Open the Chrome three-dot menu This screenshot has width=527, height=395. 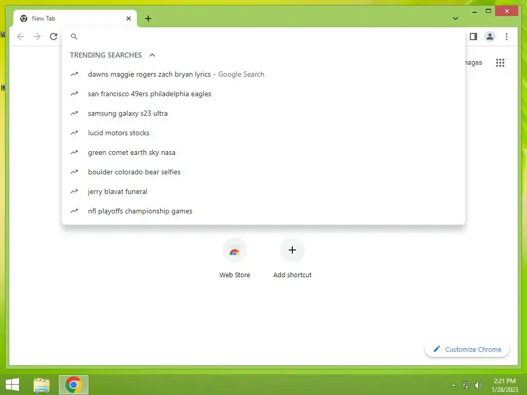pyautogui.click(x=506, y=37)
